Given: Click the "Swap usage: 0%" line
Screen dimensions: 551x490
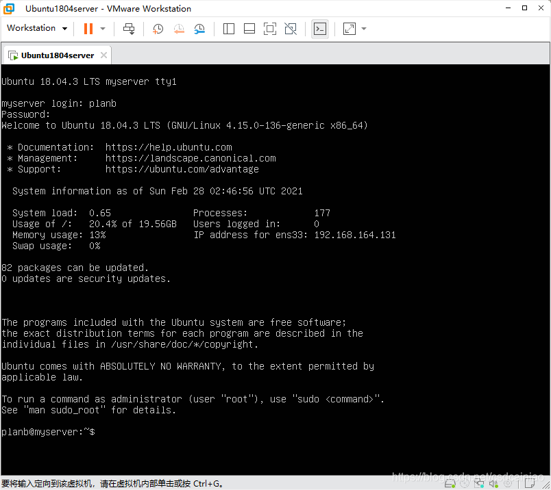Looking at the screenshot, I should (x=56, y=246).
